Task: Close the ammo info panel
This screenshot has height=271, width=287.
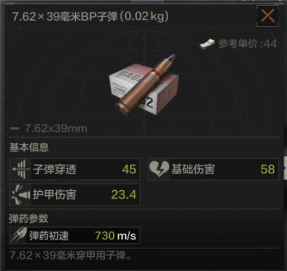Action: tap(267, 16)
